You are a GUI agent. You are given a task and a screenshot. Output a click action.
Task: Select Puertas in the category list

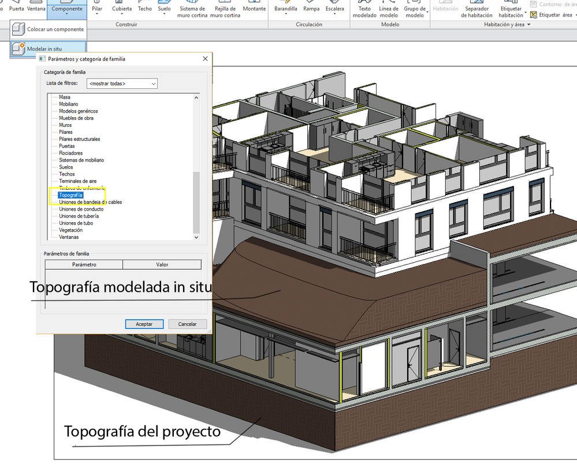[x=66, y=146]
